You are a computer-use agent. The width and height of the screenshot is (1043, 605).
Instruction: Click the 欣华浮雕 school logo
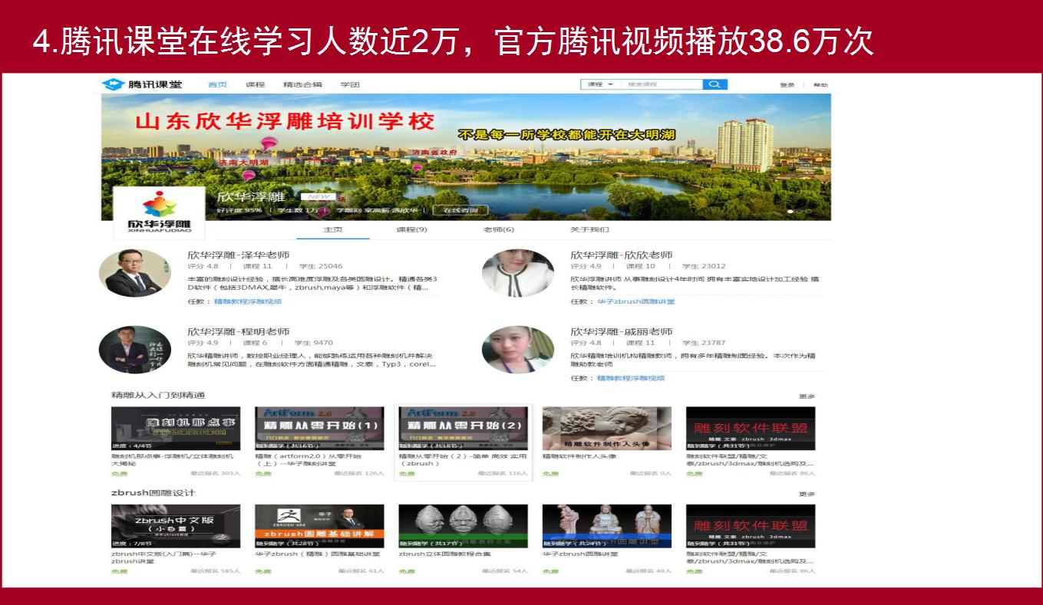click(160, 213)
